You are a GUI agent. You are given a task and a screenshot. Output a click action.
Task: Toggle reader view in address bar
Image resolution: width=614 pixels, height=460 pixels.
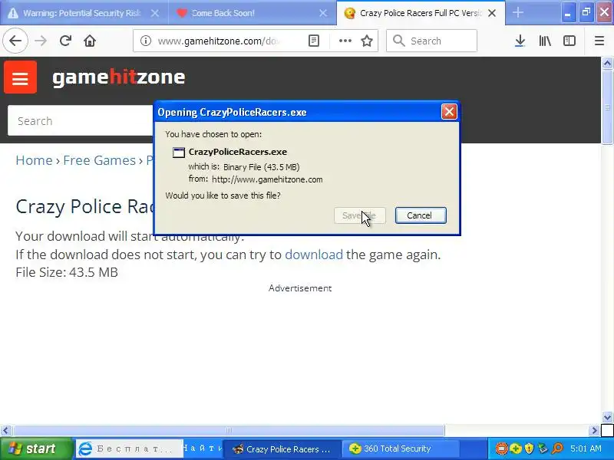pos(314,41)
